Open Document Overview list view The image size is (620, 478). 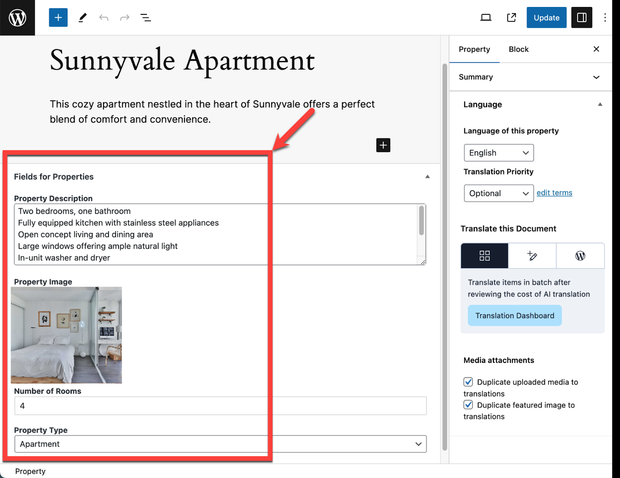click(145, 17)
